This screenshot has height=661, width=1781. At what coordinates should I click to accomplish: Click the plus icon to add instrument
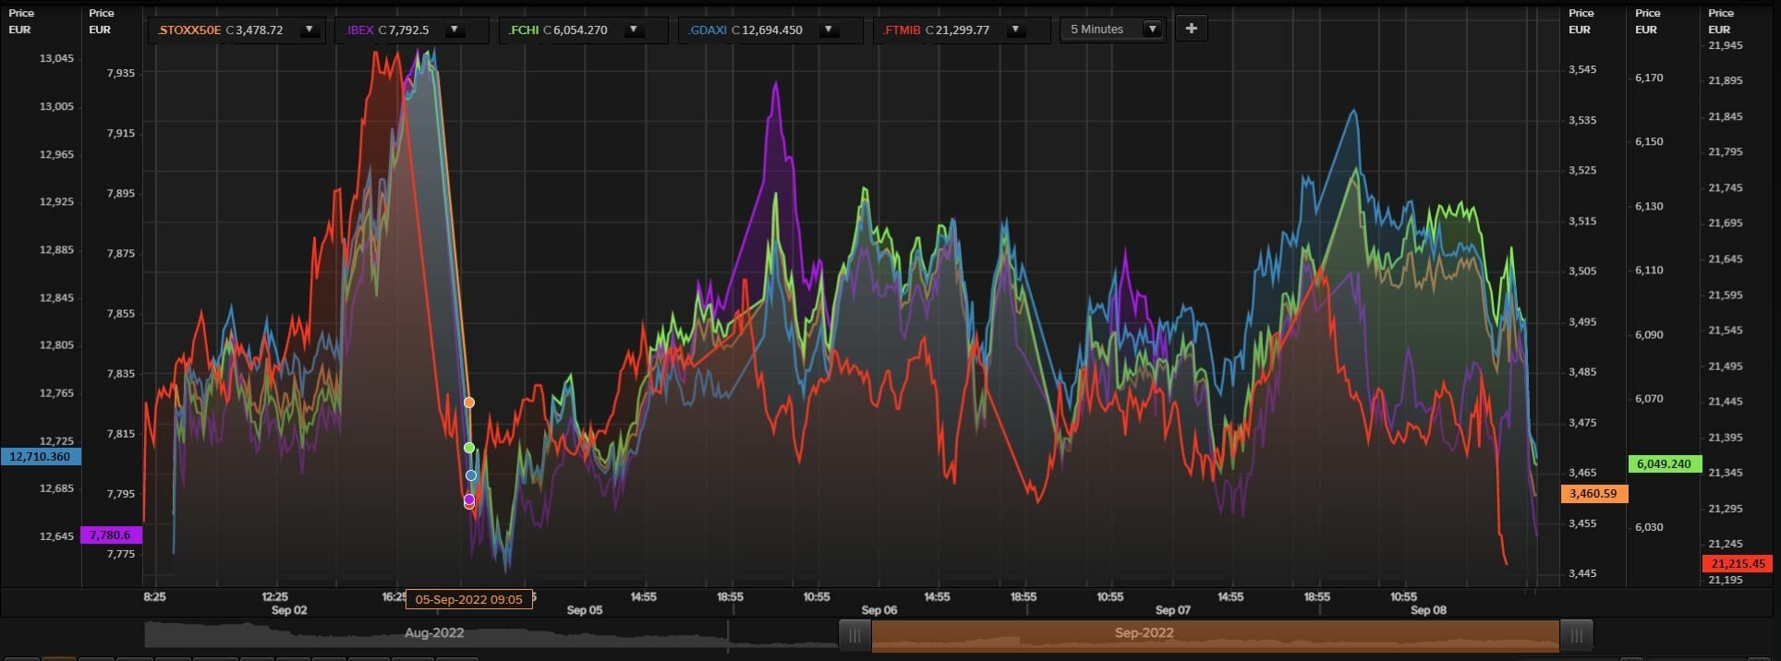[1191, 29]
